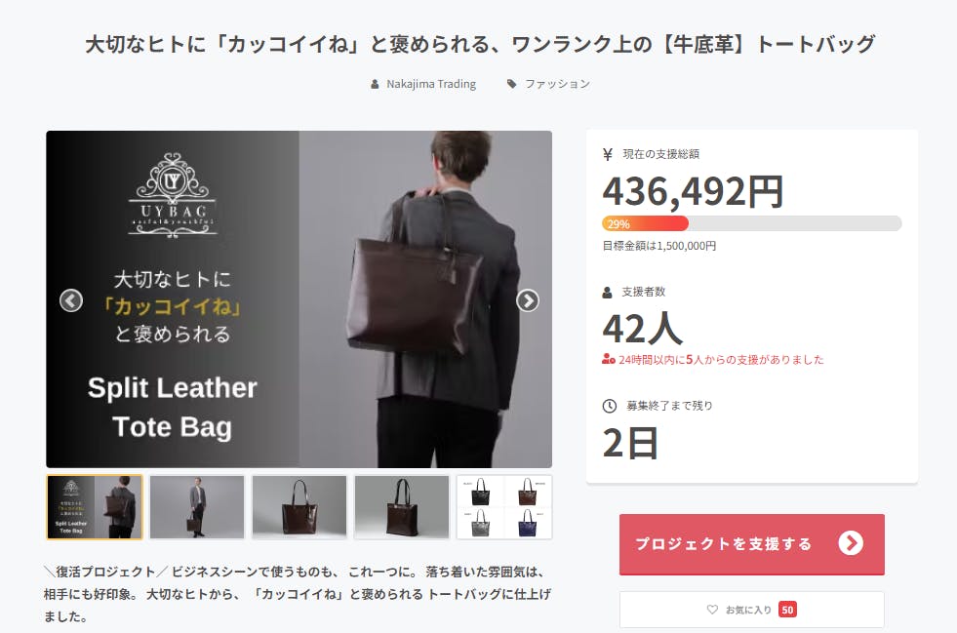This screenshot has width=957, height=633.
Task: Click the tag icon beside ファッション
Action: pyautogui.click(x=512, y=84)
